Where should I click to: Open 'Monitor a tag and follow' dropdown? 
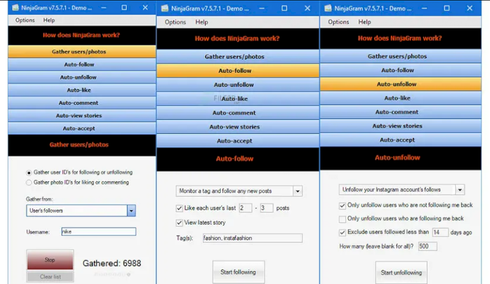pos(239,191)
